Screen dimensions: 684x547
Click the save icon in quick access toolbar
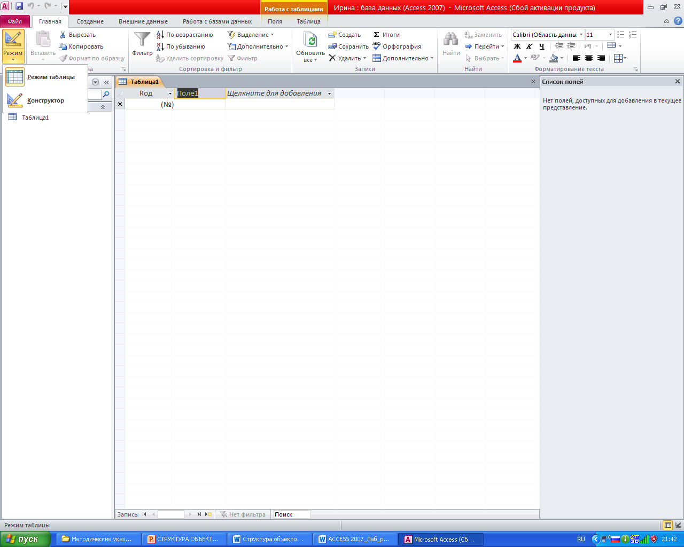point(19,6)
